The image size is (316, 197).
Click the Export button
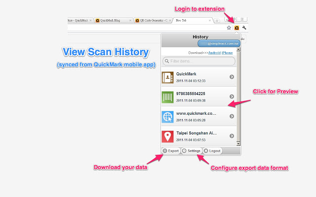point(171,151)
